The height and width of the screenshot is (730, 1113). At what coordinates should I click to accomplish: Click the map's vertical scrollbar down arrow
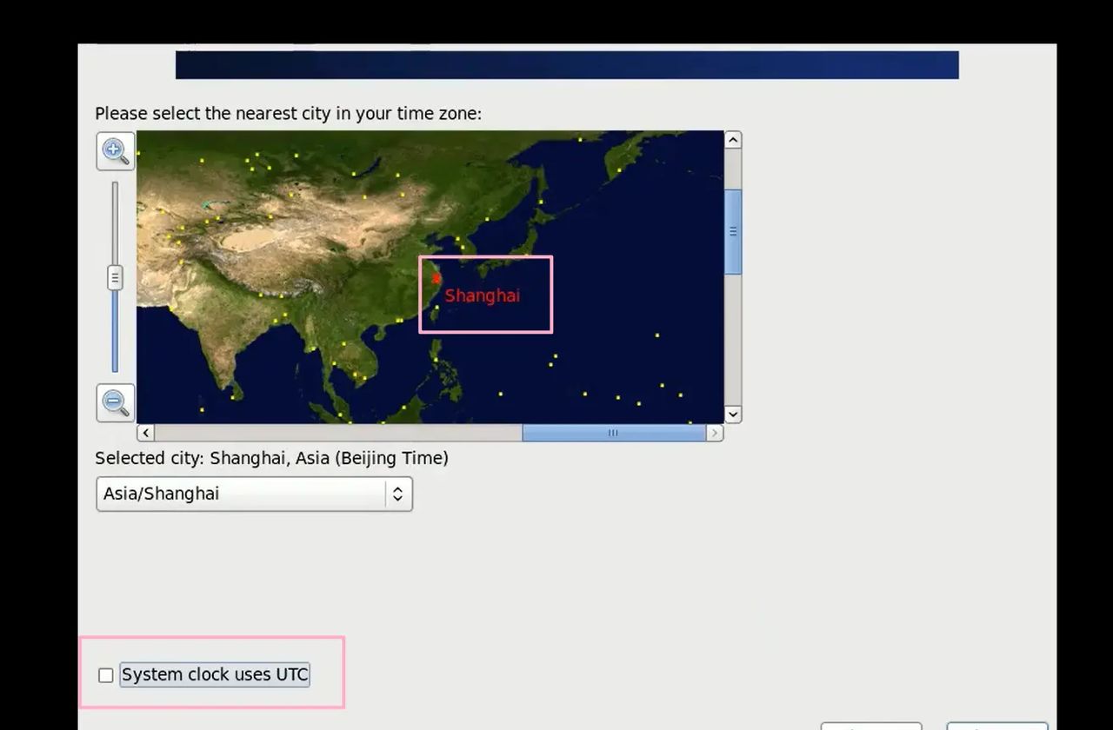(x=733, y=415)
